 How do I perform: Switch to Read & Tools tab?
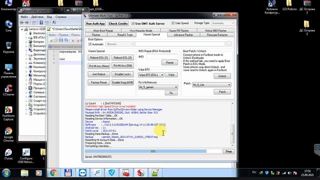tap(125, 35)
